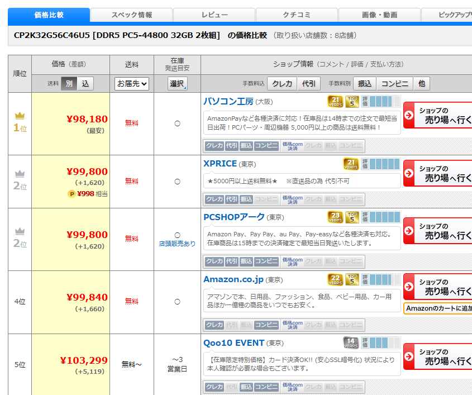Viewport: 472px width, 395px height.
Task: Click the XPRICE point P icon
Action: (71, 194)
